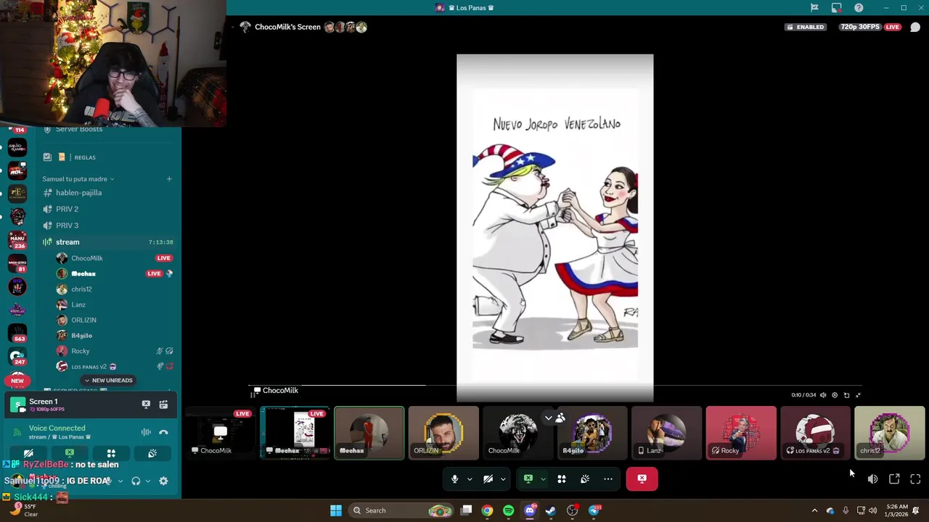
Task: Select the Mechax live stream thumbnail
Action: (x=295, y=433)
